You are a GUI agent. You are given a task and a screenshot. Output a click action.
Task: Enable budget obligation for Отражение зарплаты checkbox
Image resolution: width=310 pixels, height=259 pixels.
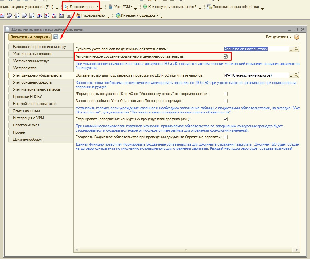click(226, 137)
